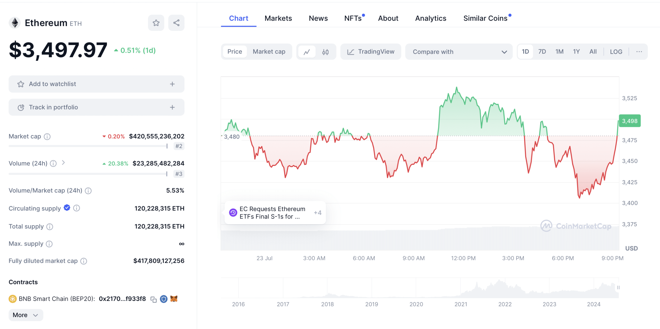Toggle LOG scale on the chart
The height and width of the screenshot is (329, 660).
click(x=616, y=52)
